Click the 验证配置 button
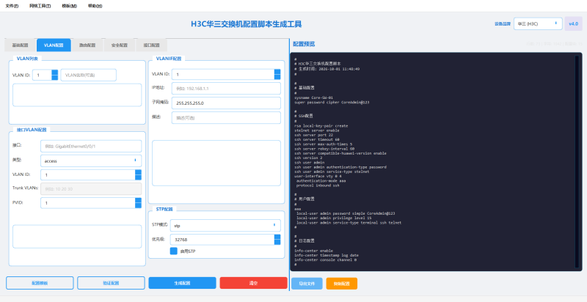 pyautogui.click(x=112, y=283)
